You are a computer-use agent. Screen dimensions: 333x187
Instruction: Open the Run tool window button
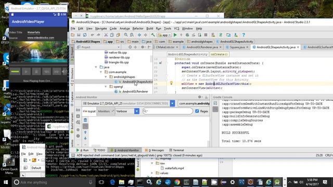coord(83,150)
